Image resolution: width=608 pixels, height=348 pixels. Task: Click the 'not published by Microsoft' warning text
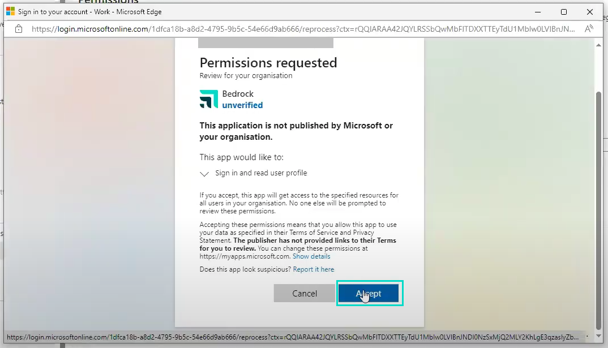(x=296, y=131)
